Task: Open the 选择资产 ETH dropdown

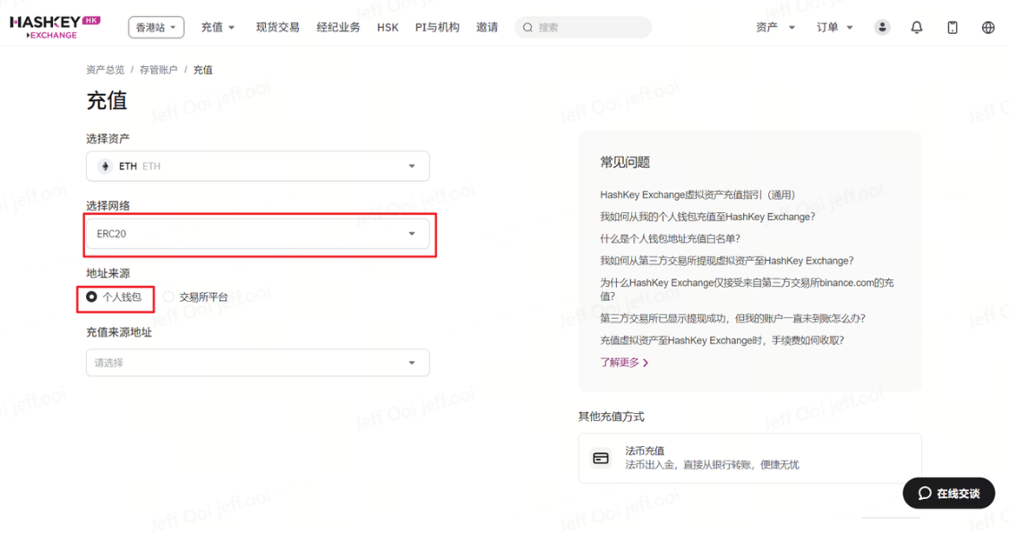Action: coord(258,166)
